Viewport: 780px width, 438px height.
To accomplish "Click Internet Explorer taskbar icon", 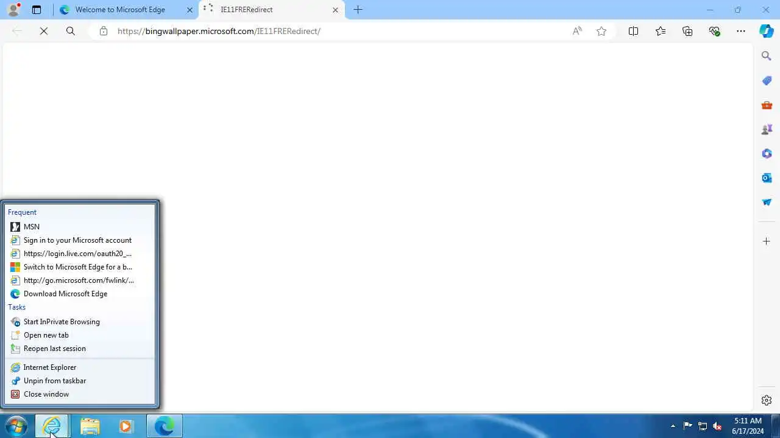I will pyautogui.click(x=52, y=426).
